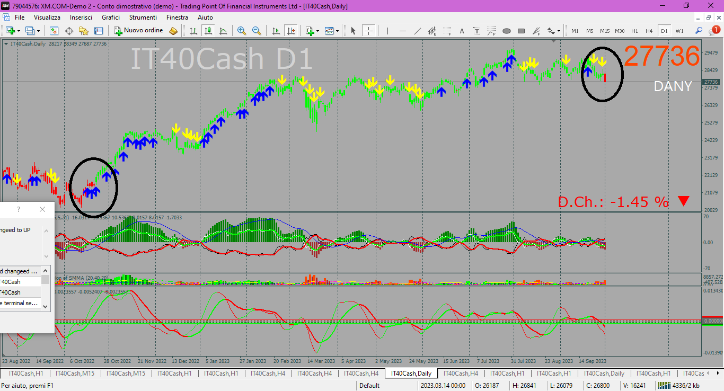Open the Profiles icon

point(30,31)
